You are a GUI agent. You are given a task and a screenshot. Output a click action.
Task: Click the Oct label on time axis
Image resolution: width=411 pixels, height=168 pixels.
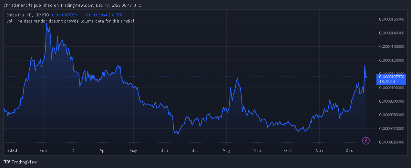click(288, 150)
